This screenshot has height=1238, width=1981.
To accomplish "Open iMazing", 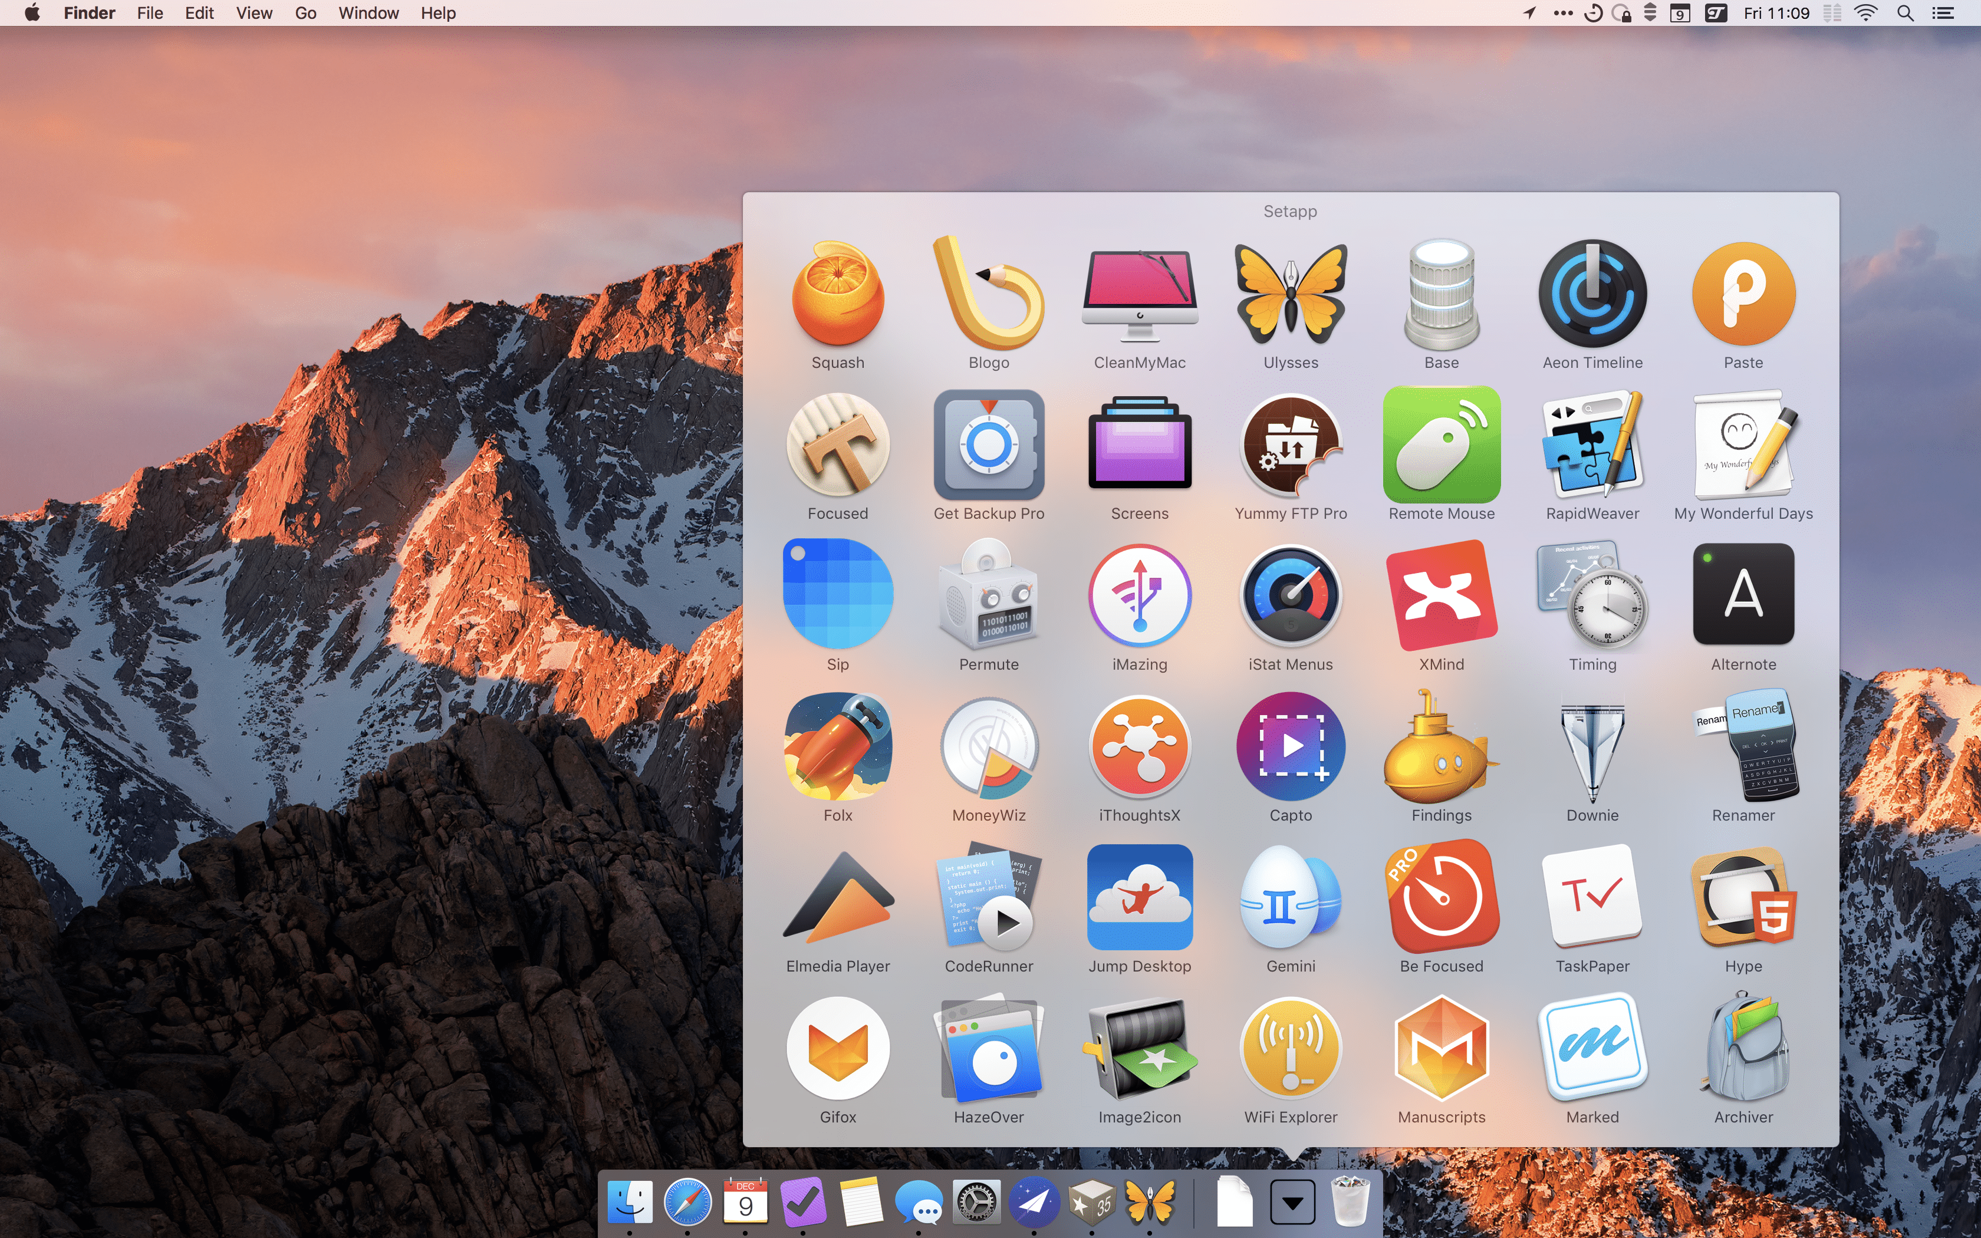I will [x=1140, y=594].
